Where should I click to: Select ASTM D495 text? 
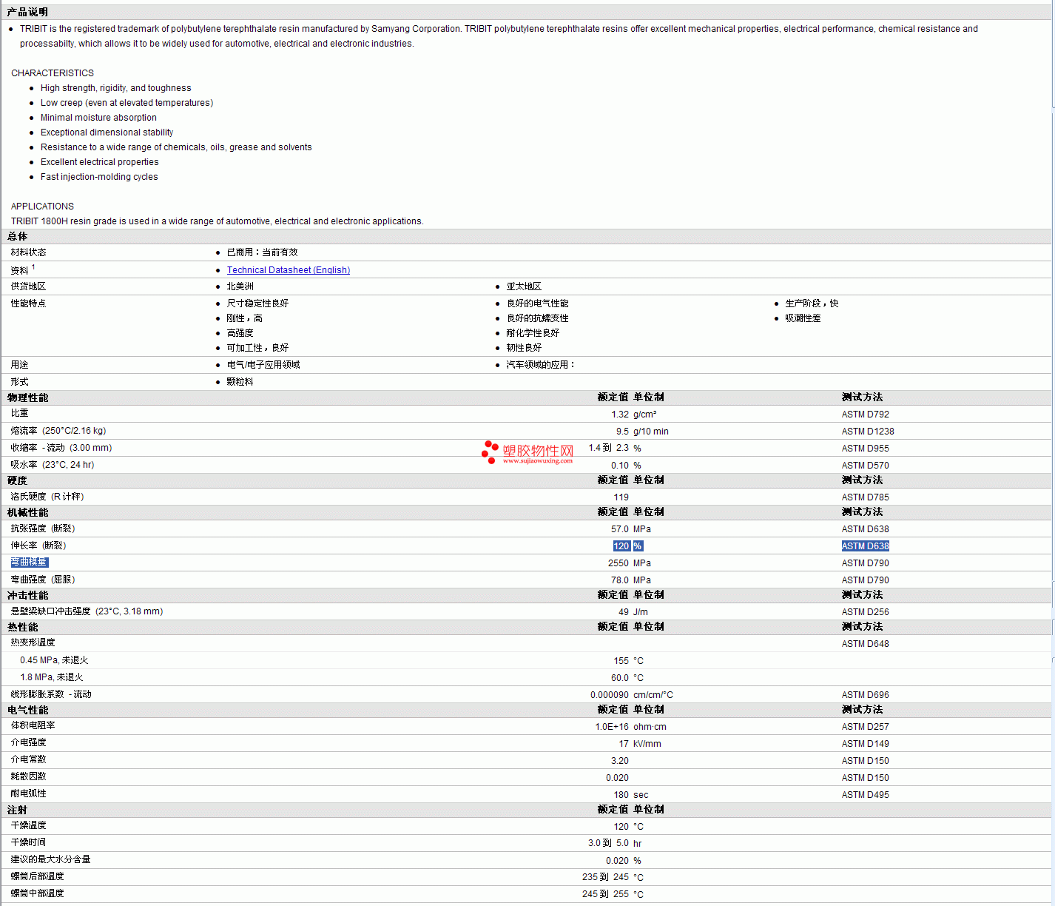pos(866,795)
